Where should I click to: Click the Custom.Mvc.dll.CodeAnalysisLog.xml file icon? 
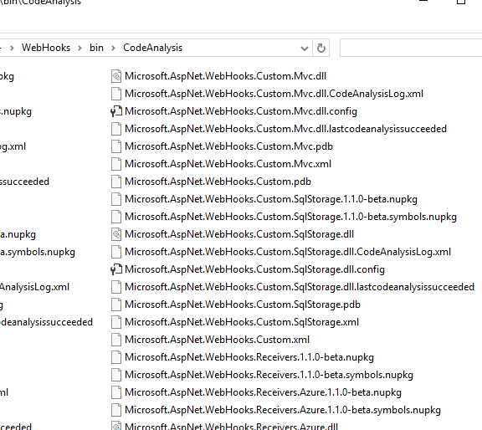116,94
